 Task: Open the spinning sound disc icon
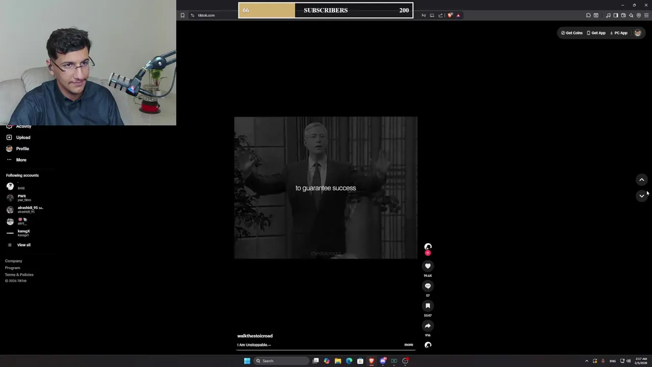[428, 345]
